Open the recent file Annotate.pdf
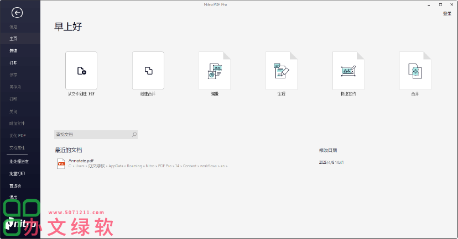Screen dimensions: 458x239 (81, 161)
